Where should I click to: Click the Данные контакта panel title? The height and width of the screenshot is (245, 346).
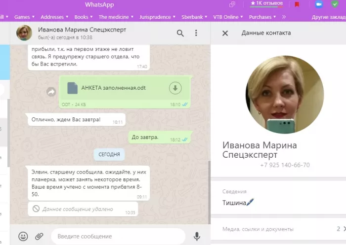point(266,33)
